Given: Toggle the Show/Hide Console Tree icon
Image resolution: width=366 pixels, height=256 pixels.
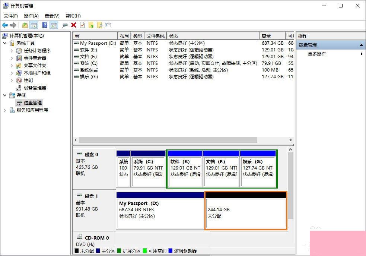Looking at the screenshot, I should tap(34, 25).
